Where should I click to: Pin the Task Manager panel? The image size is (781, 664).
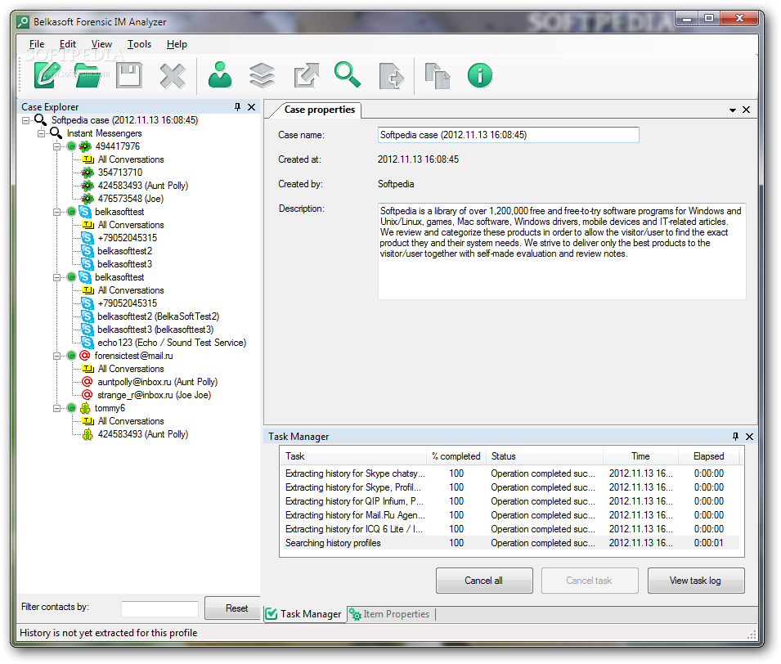pos(736,437)
